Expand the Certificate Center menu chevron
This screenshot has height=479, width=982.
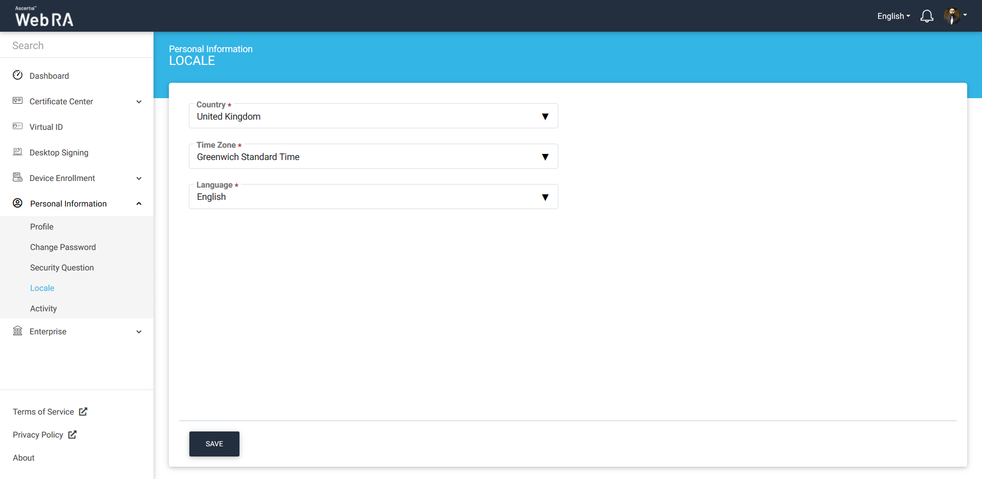click(x=139, y=102)
